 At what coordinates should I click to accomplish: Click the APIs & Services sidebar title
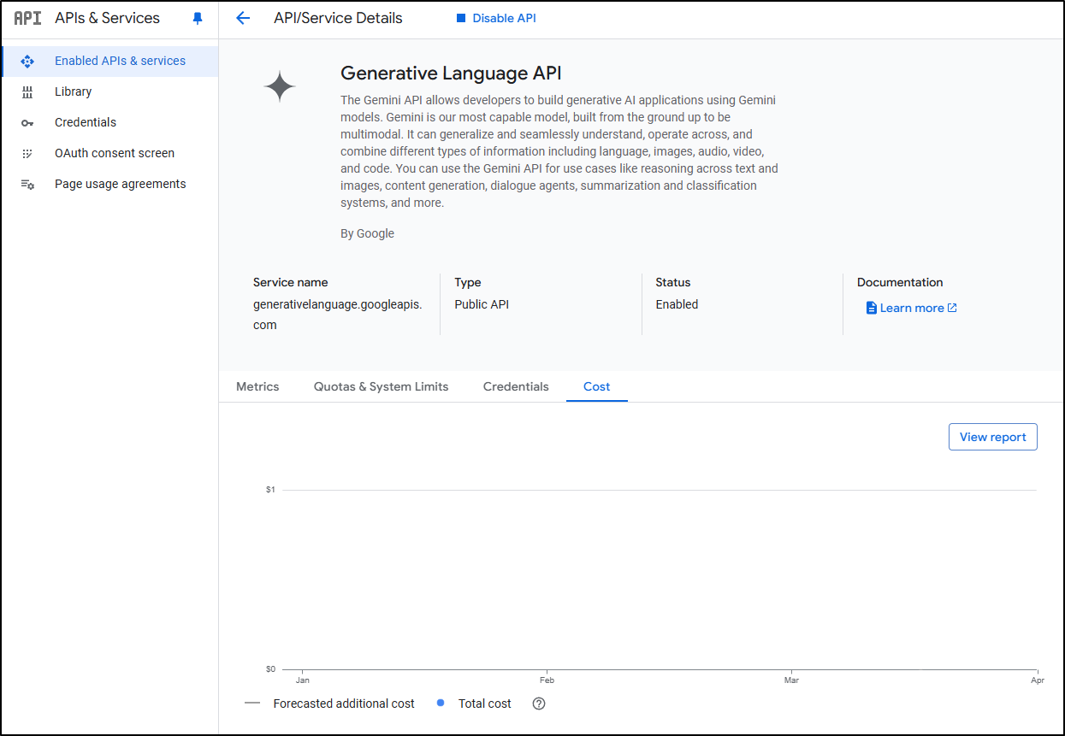(x=107, y=18)
